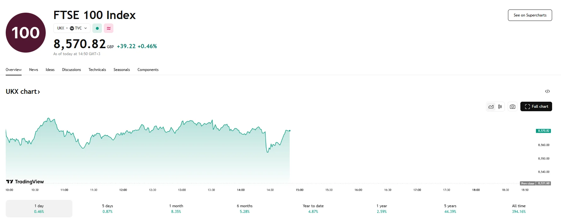Open the embed code icon
This screenshot has width=561, height=224.
coord(547,92)
